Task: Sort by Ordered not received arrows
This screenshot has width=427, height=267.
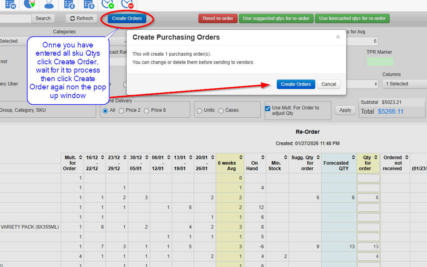Action: coord(407,157)
